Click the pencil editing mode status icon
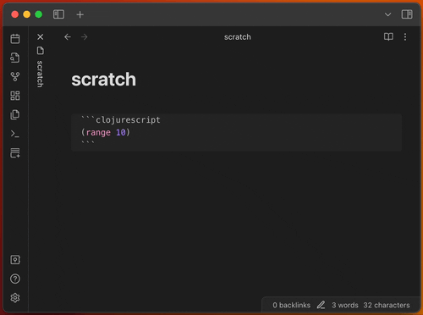This screenshot has height=315, width=423. coord(321,305)
